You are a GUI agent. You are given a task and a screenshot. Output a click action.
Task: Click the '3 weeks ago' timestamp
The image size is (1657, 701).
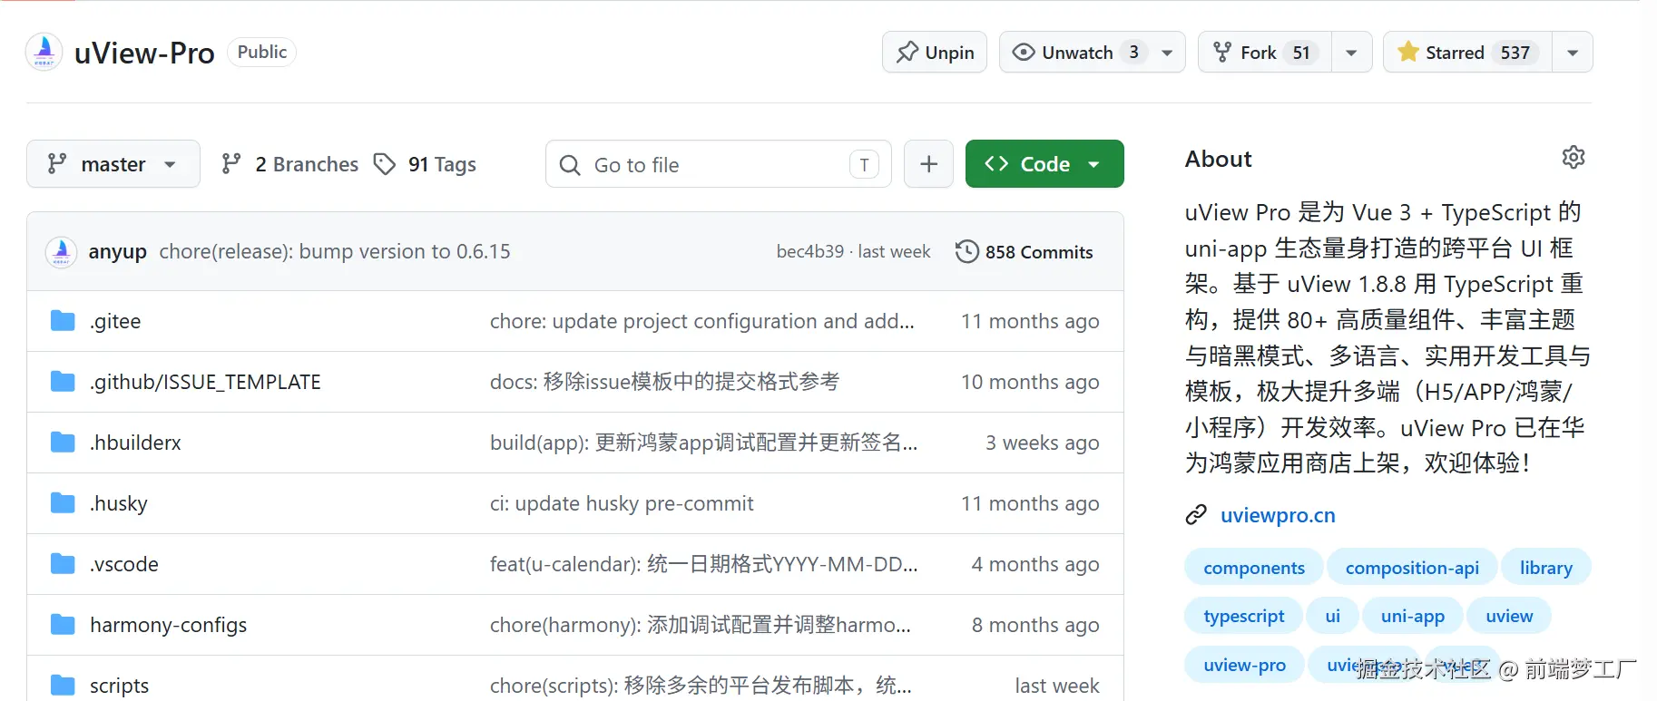pyautogui.click(x=1043, y=443)
